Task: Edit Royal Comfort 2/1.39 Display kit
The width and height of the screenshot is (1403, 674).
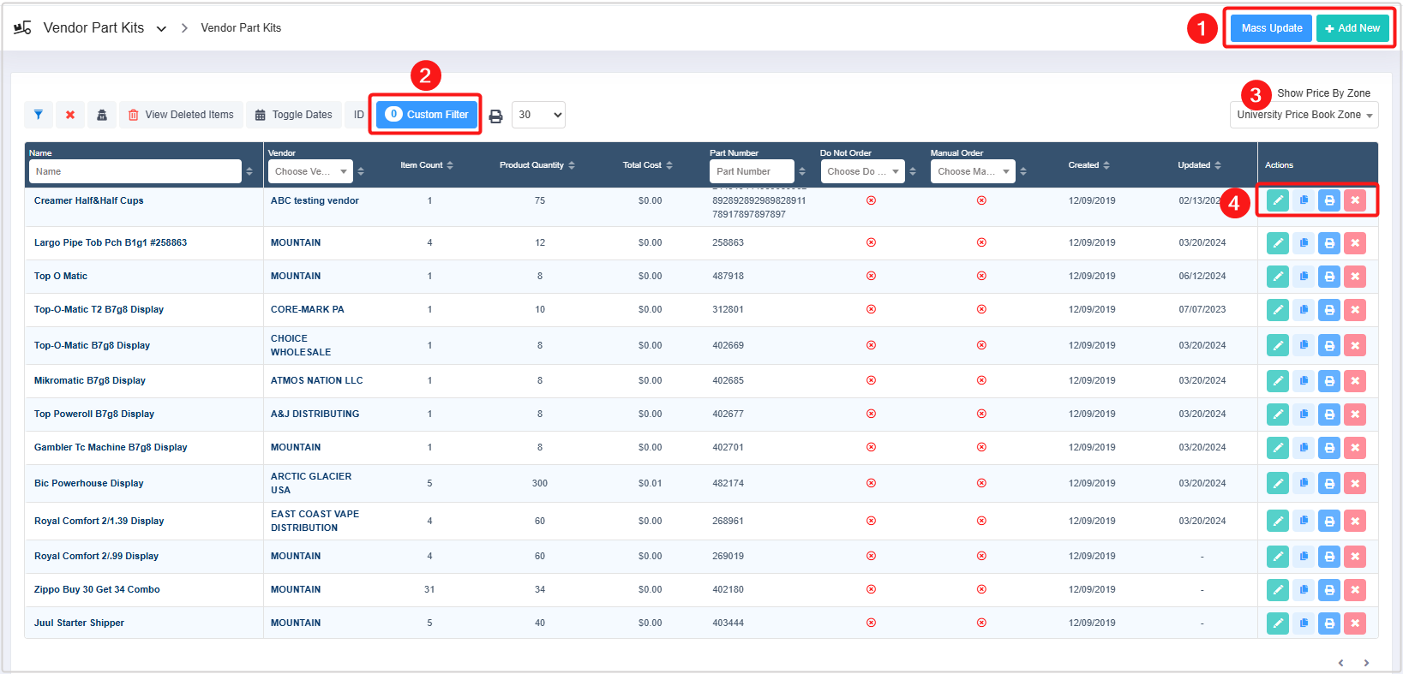Action: point(1278,522)
